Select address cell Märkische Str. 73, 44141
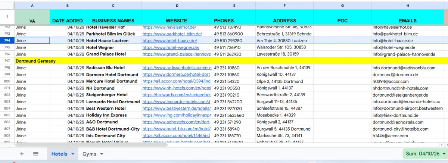448x163 pixels. click(284, 135)
